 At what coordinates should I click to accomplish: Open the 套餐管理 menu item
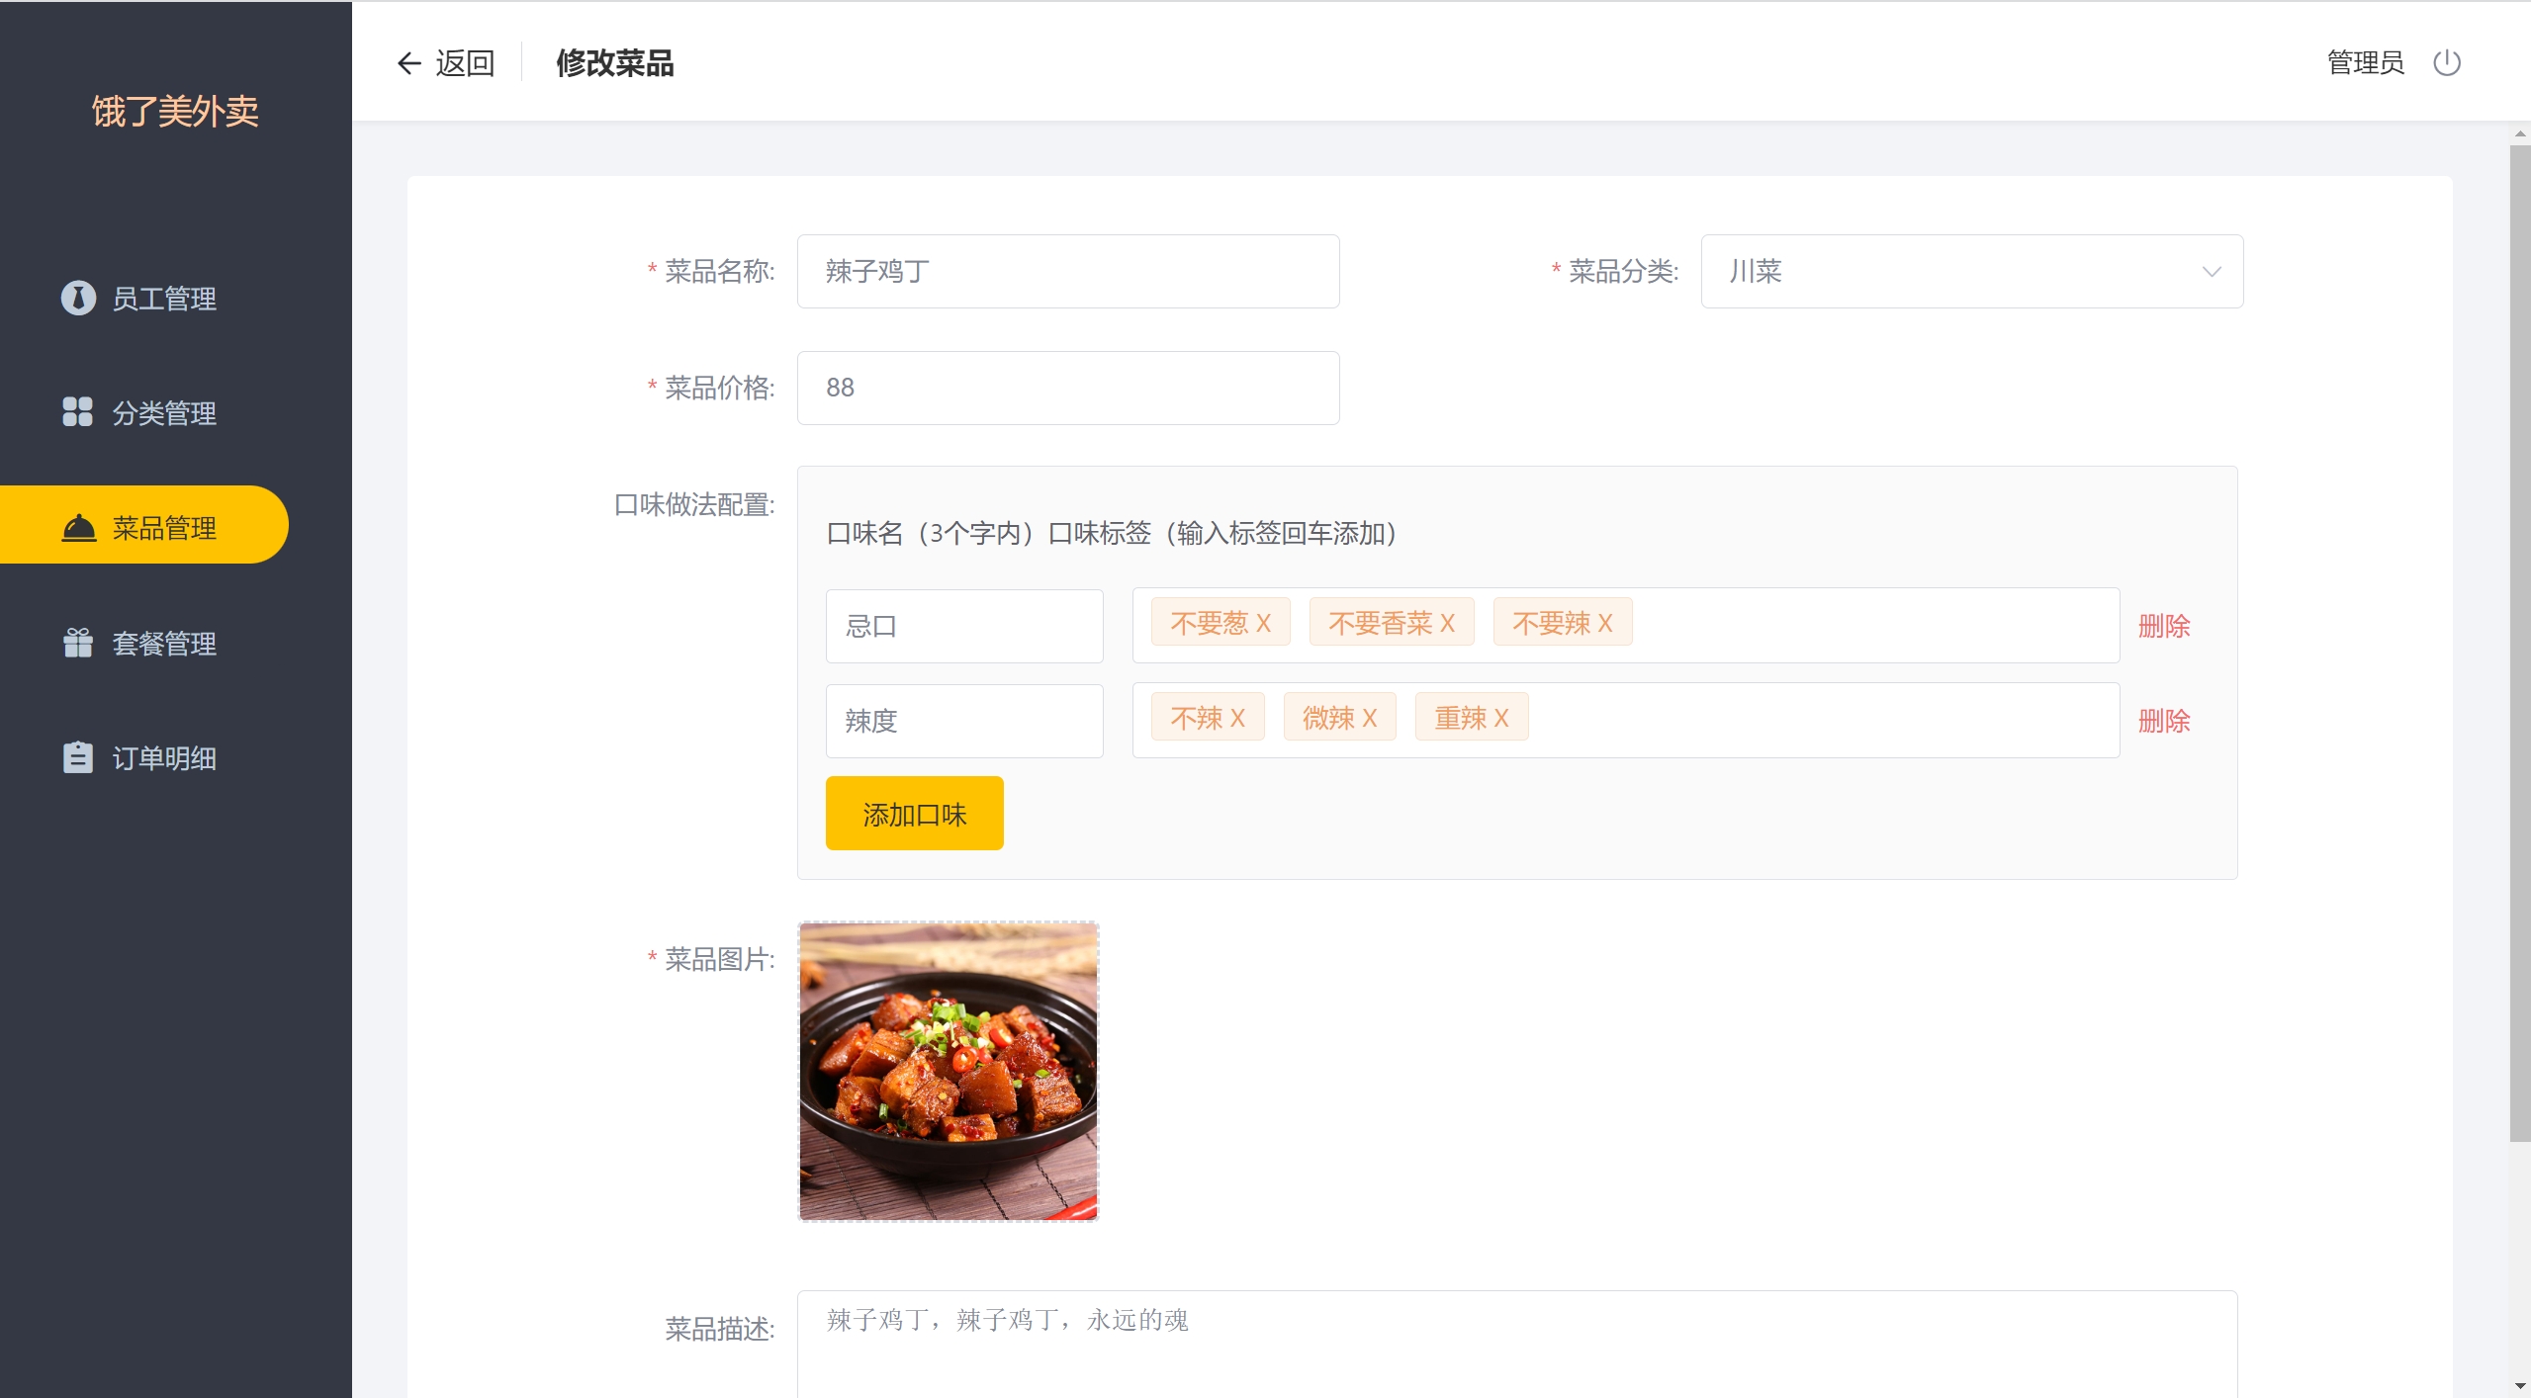(x=163, y=644)
